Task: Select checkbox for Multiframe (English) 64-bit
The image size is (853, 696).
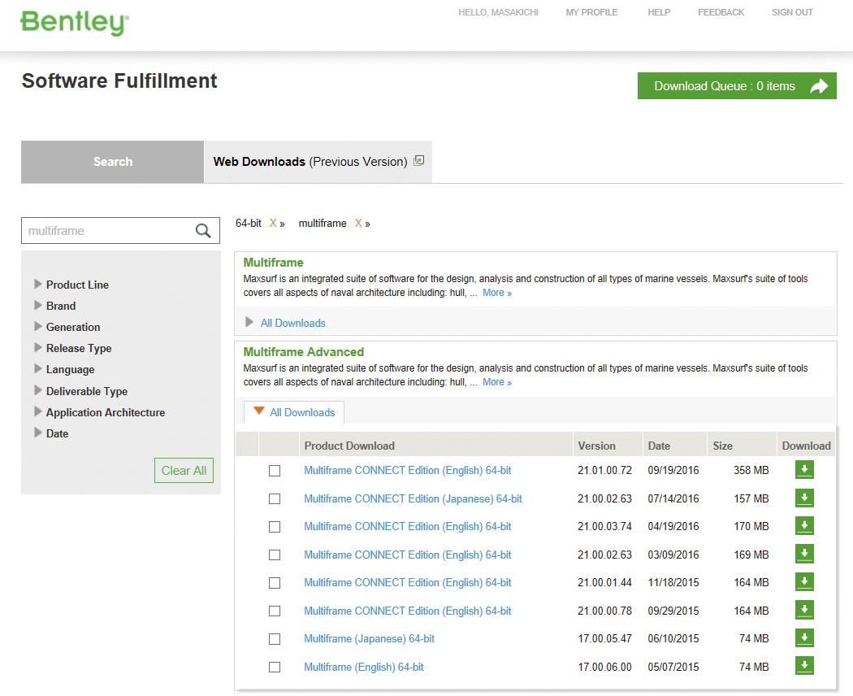Action: coord(275,668)
